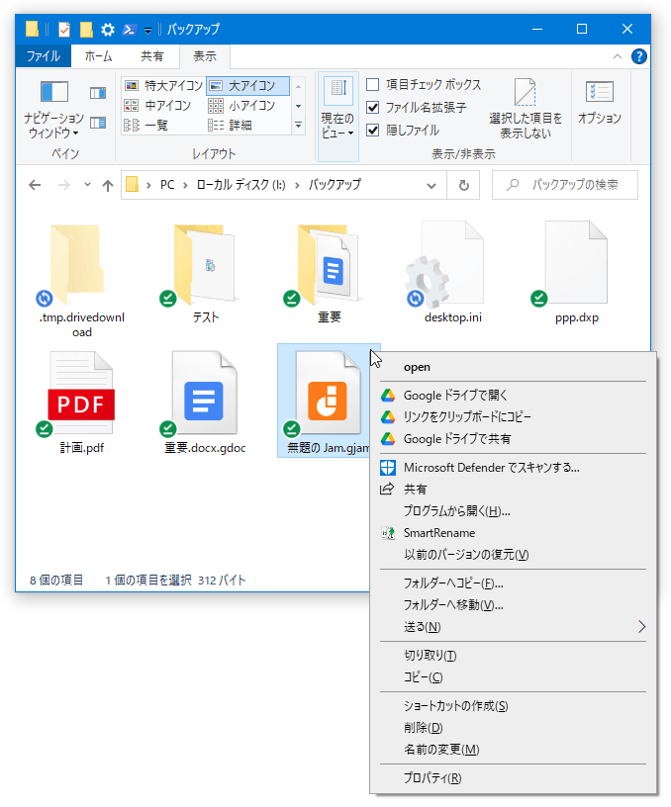Select 中アイコン layout
671x807 pixels.
click(157, 106)
